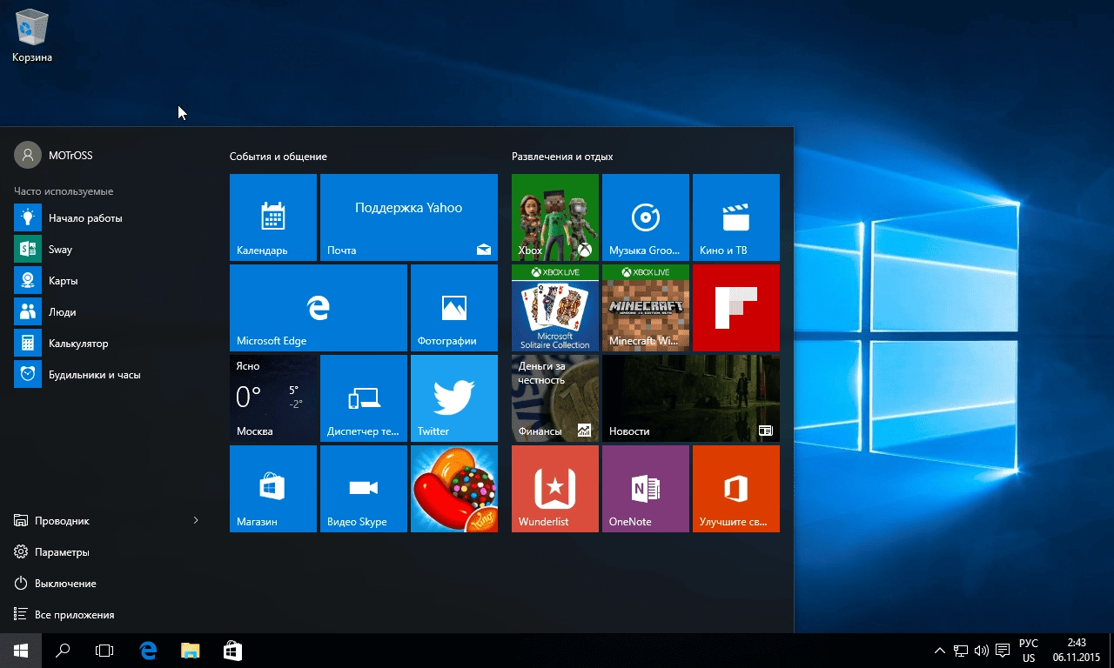Open the Видео Skype tile

click(x=364, y=489)
